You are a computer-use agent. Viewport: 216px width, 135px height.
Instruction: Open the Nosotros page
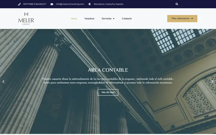(x=89, y=19)
